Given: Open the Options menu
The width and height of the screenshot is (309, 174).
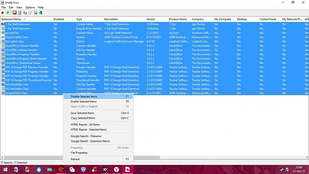Looking at the screenshot, I should click(x=30, y=7).
